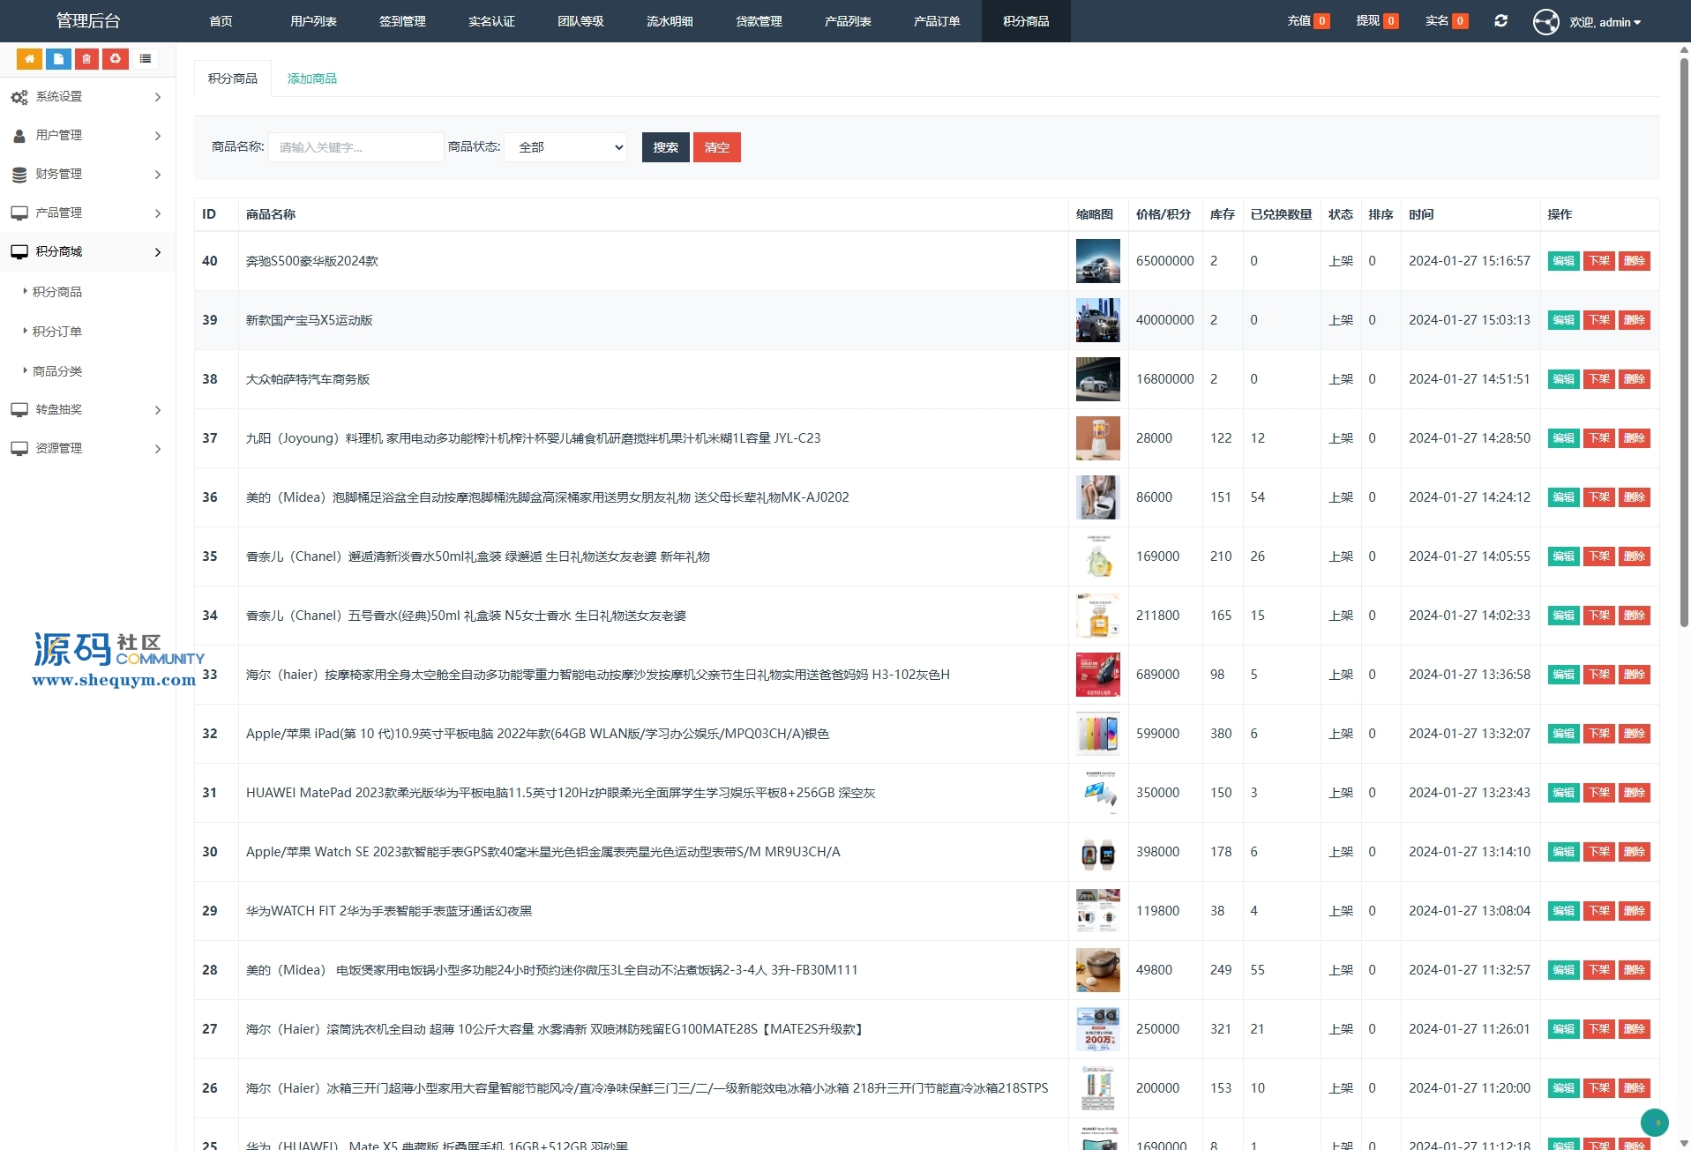Expand 系统设置 in the sidebar
The width and height of the screenshot is (1691, 1150).
[x=86, y=97]
